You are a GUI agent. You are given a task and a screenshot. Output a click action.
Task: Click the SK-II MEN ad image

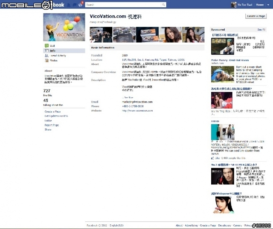[223, 176]
